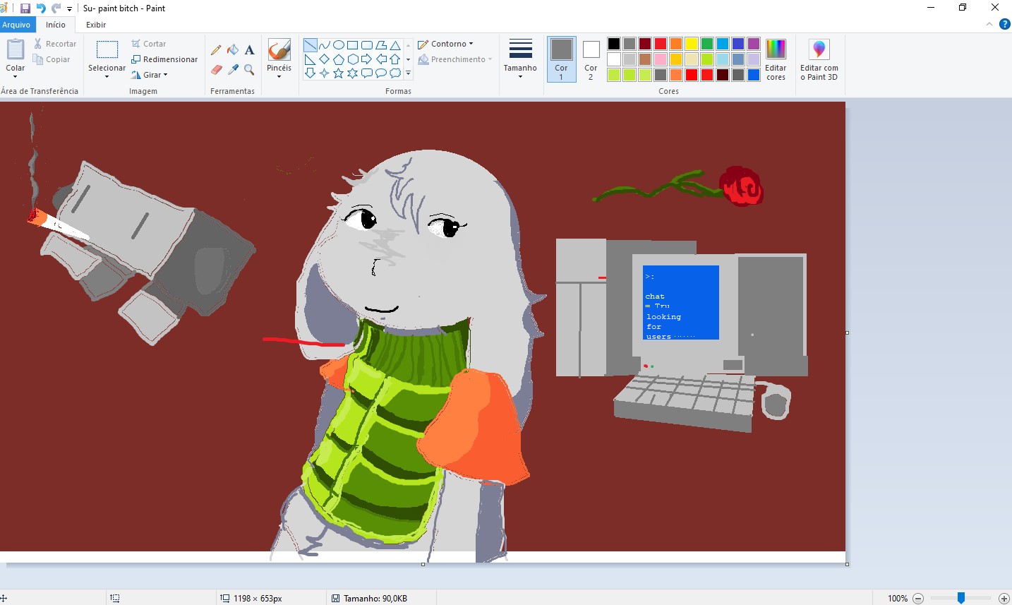Switch to the Exibir tab
Image resolution: width=1012 pixels, height=605 pixels.
point(95,24)
